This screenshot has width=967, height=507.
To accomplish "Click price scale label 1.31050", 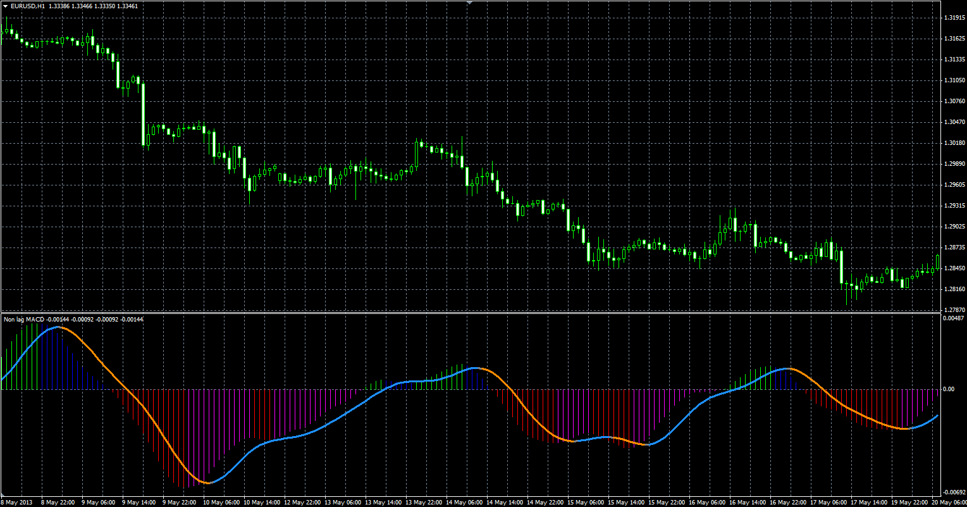I will click(954, 80).
